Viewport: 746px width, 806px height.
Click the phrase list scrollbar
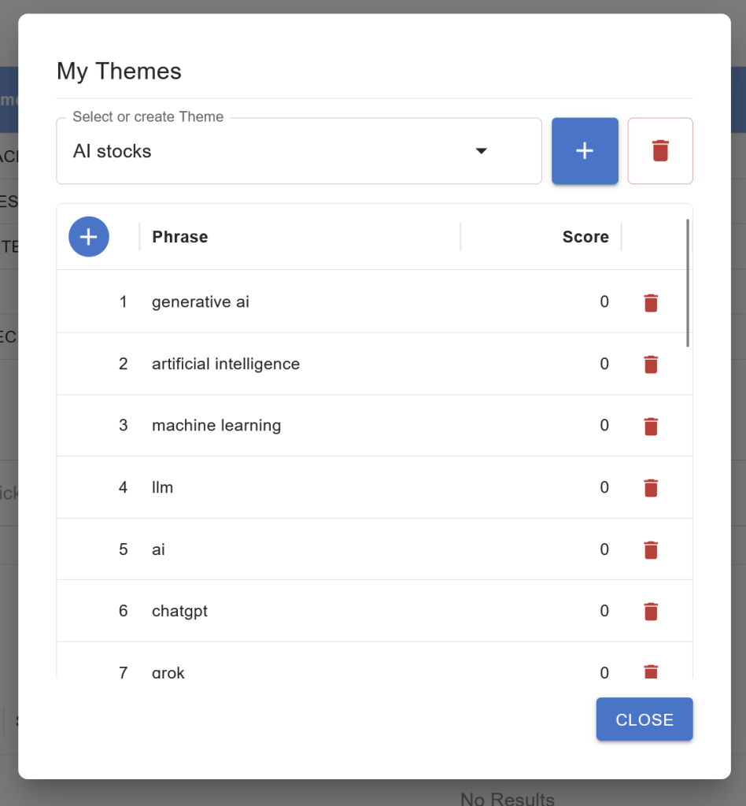(x=688, y=283)
